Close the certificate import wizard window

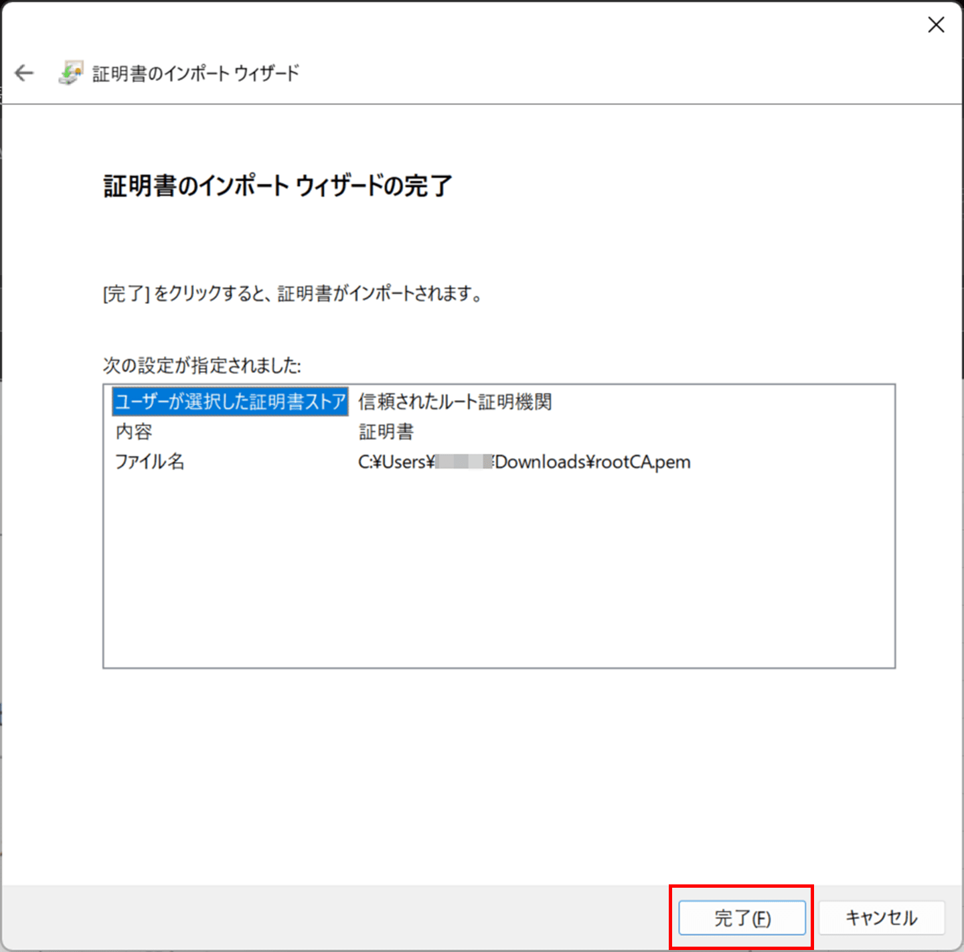point(935,25)
